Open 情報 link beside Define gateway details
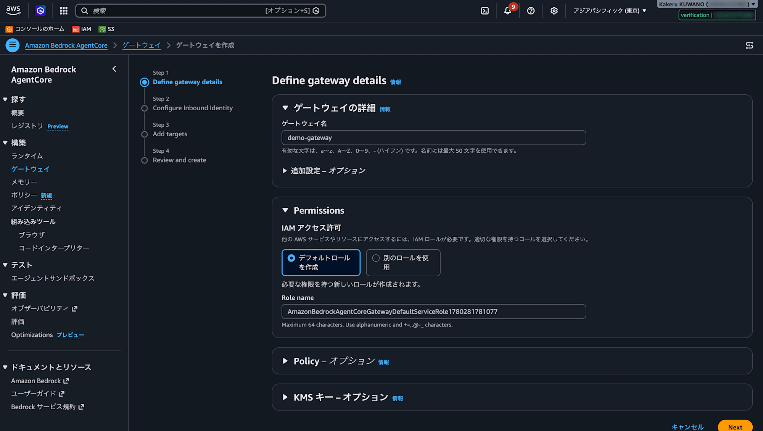Screen dimensions: 763x431 [396, 82]
